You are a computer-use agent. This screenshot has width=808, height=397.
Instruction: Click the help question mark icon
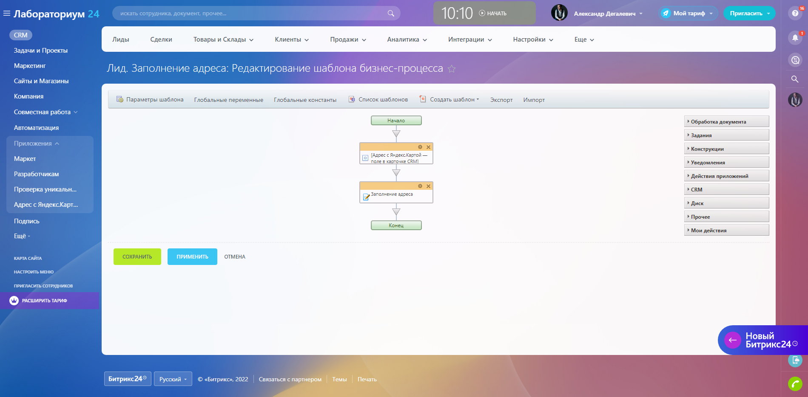(x=795, y=13)
